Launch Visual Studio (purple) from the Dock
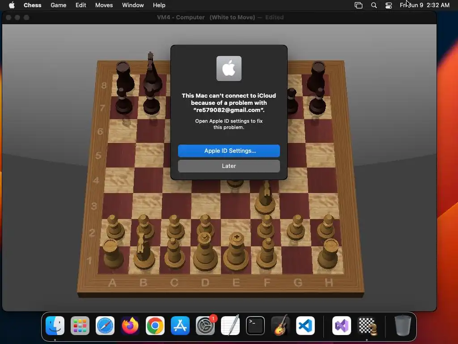Viewport: 458px width, 344px height. (342, 325)
